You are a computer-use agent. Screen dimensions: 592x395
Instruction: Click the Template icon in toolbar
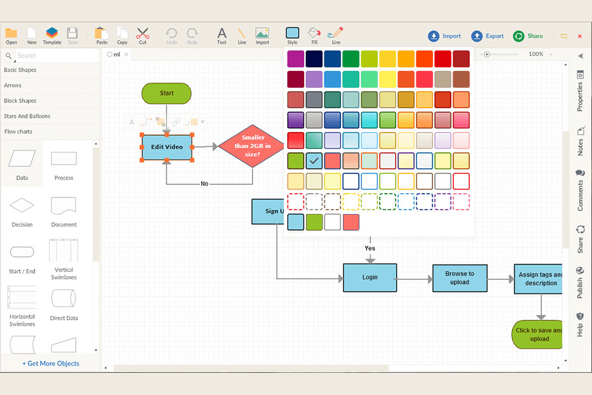[52, 35]
